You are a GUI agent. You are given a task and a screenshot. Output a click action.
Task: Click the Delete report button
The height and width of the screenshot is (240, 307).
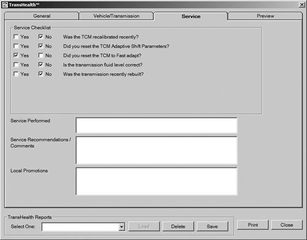pos(178,226)
